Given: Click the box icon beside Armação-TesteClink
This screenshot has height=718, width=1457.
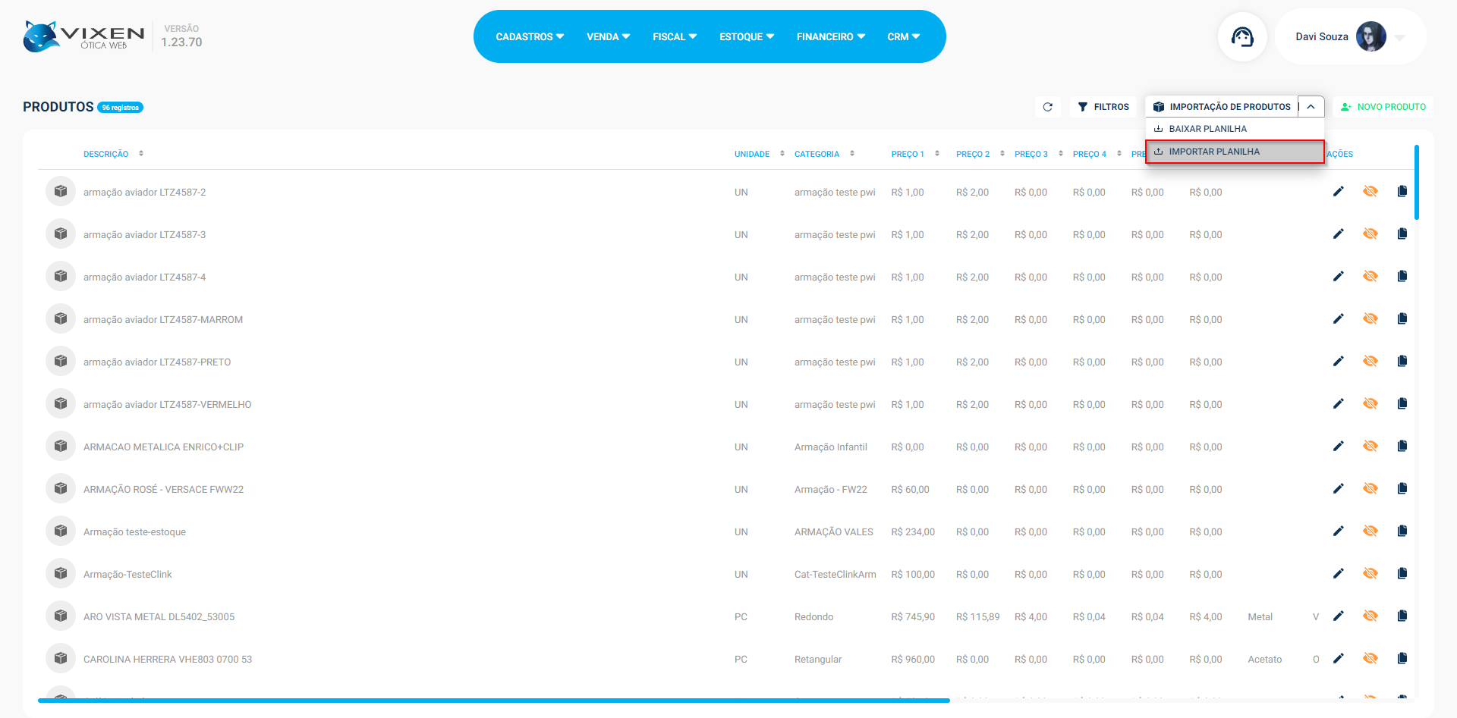Looking at the screenshot, I should 61,574.
